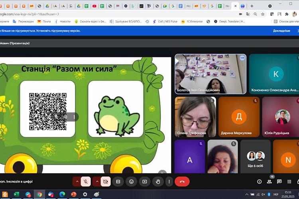
Task: Bookmark this page with star icon
Action: click(263, 14)
